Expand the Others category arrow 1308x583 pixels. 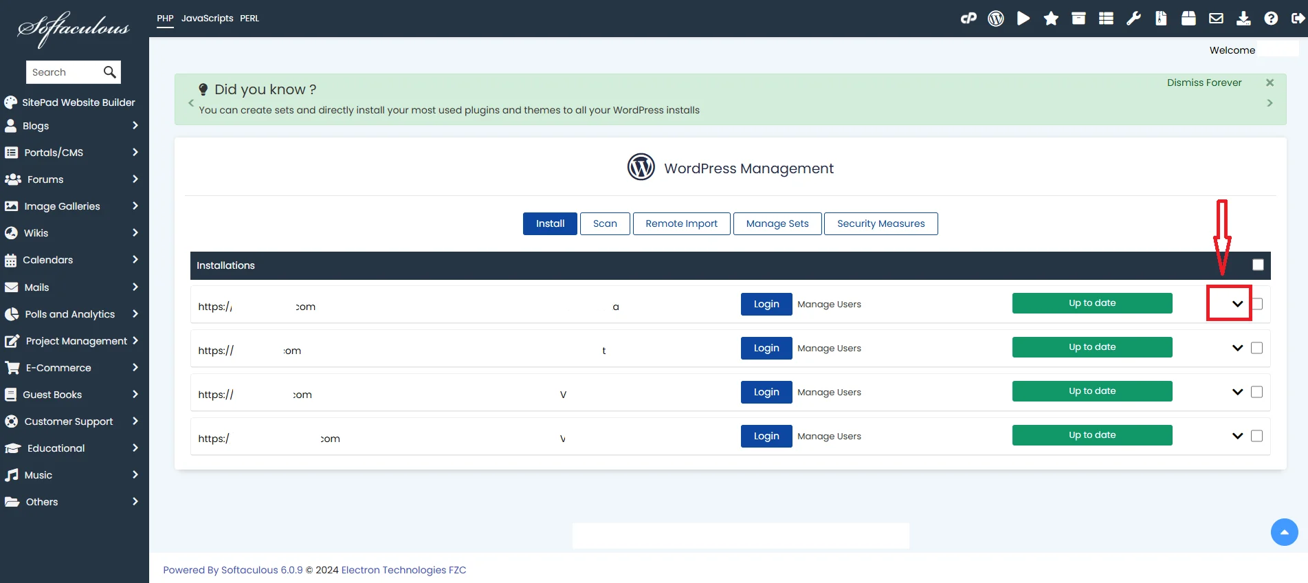[135, 502]
